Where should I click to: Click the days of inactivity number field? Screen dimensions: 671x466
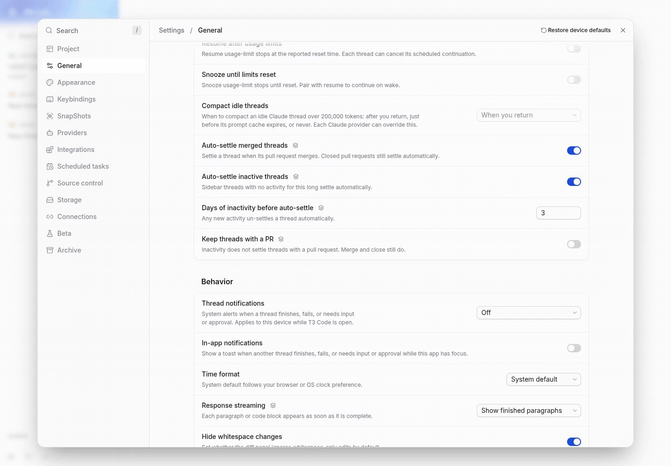click(x=559, y=213)
